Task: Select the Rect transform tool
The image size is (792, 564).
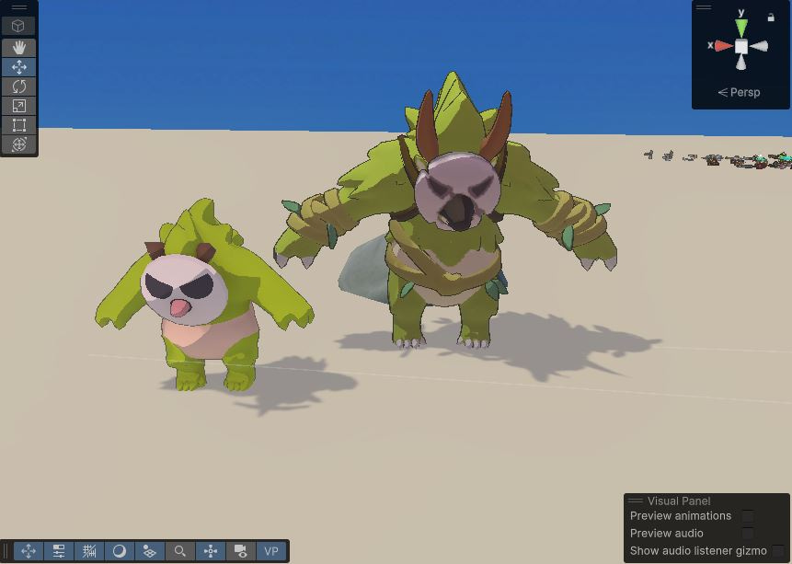Action: [x=18, y=125]
